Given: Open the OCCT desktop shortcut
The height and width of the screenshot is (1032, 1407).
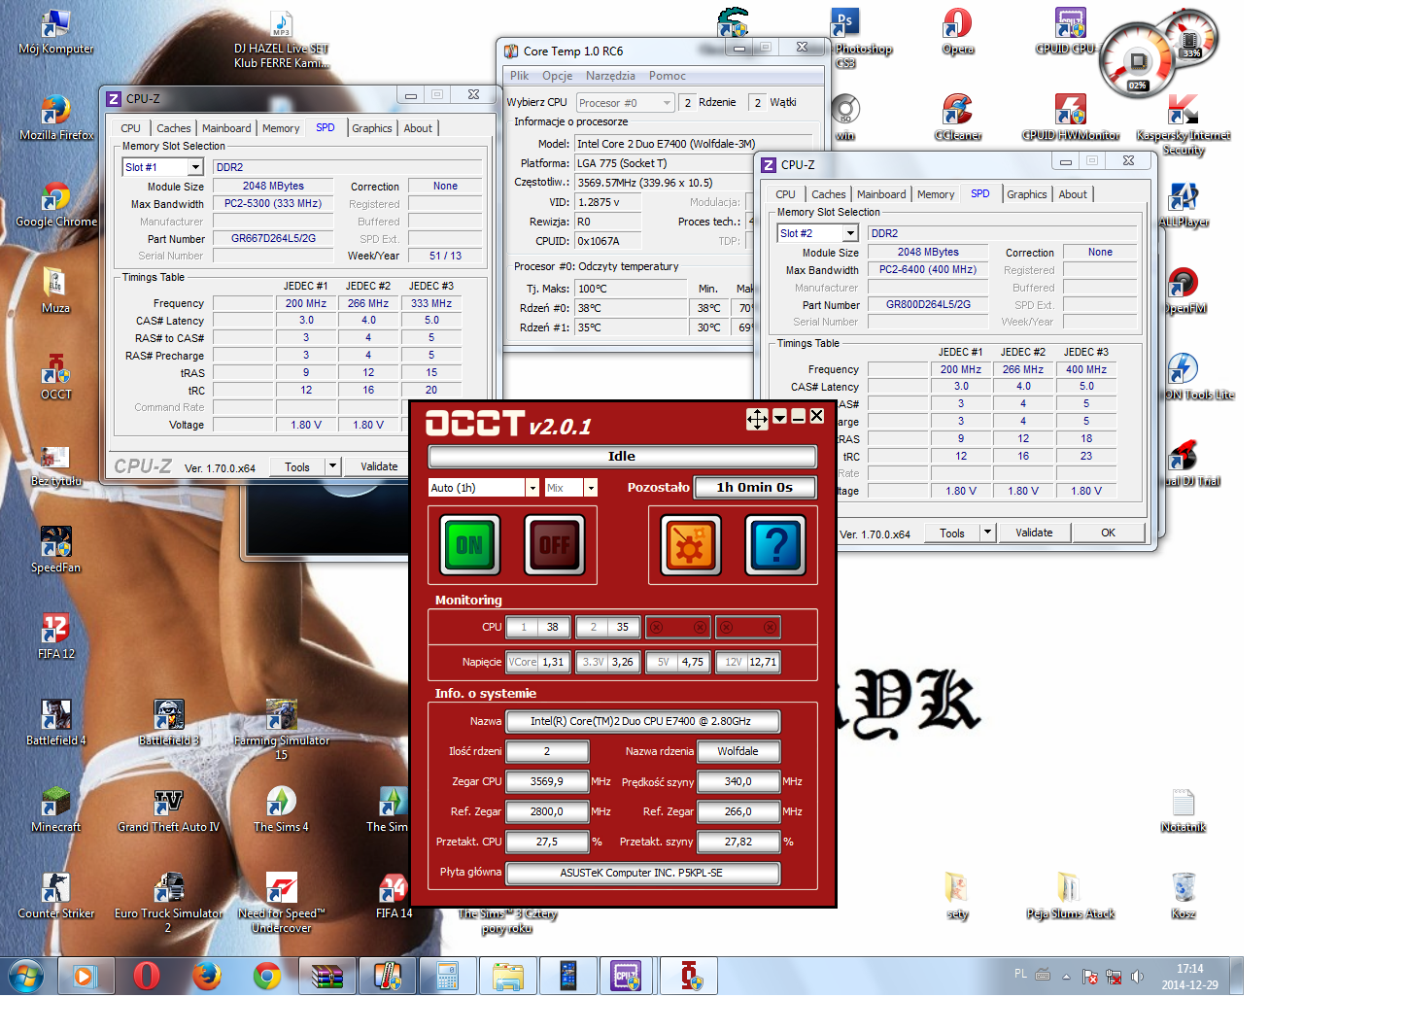Looking at the screenshot, I should [55, 377].
